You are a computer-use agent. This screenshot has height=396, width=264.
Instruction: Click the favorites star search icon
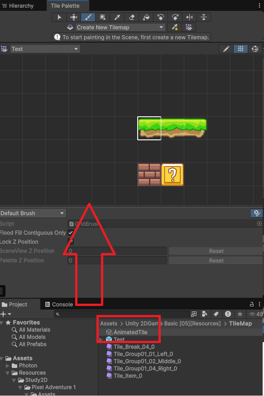240,314
